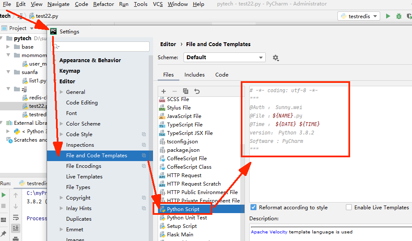Click the green Run button in toolbar
The height and width of the screenshot is (241, 412).
pyautogui.click(x=388, y=16)
